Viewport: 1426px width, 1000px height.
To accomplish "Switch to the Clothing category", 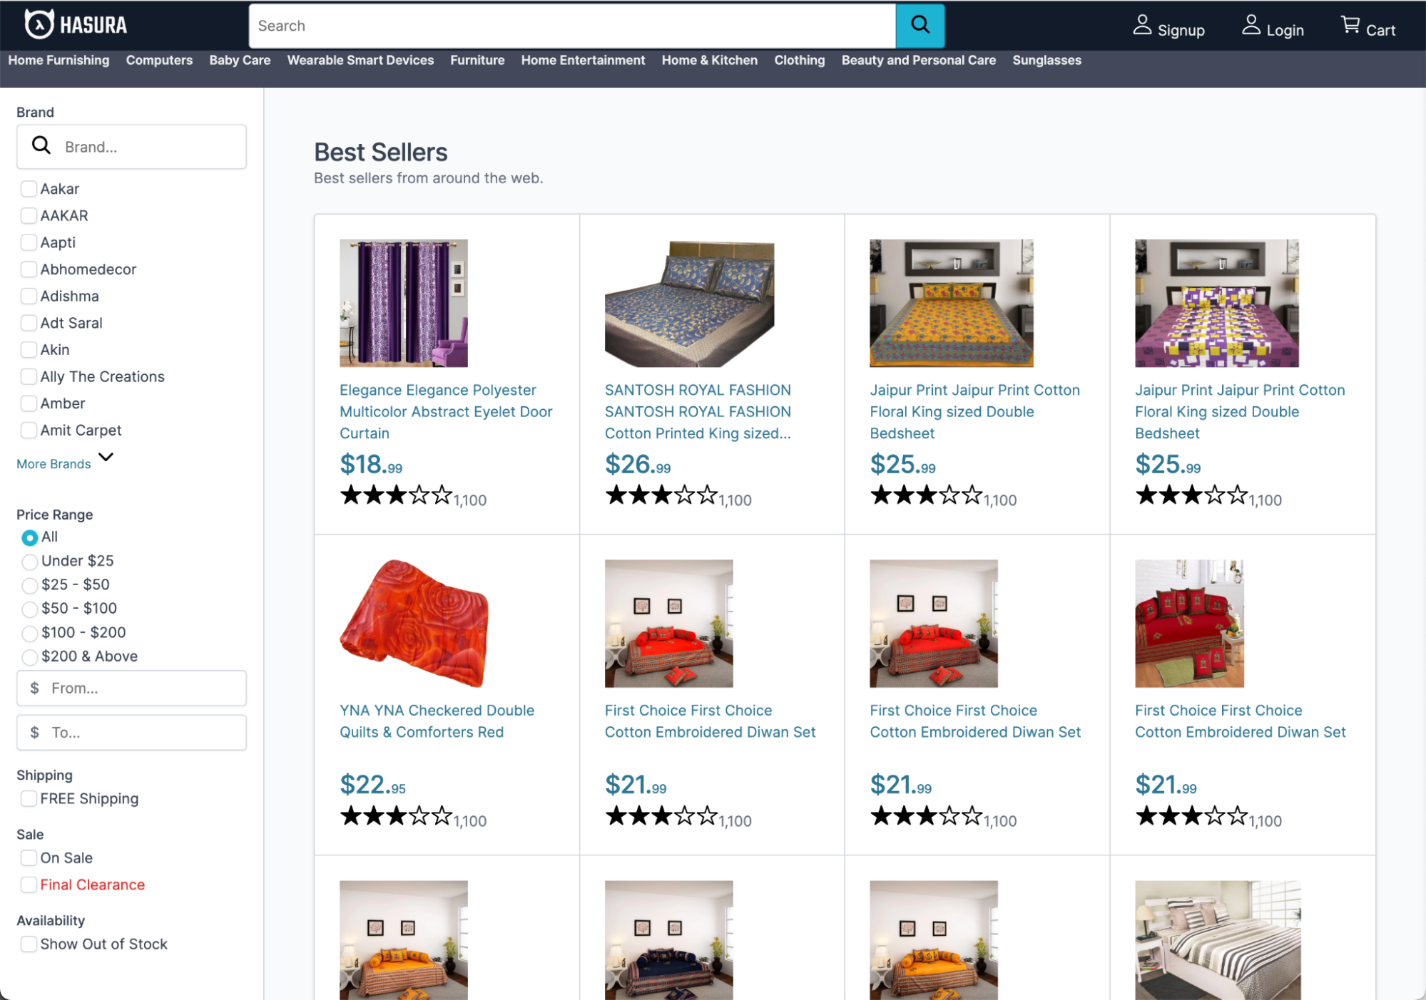I will (x=799, y=60).
